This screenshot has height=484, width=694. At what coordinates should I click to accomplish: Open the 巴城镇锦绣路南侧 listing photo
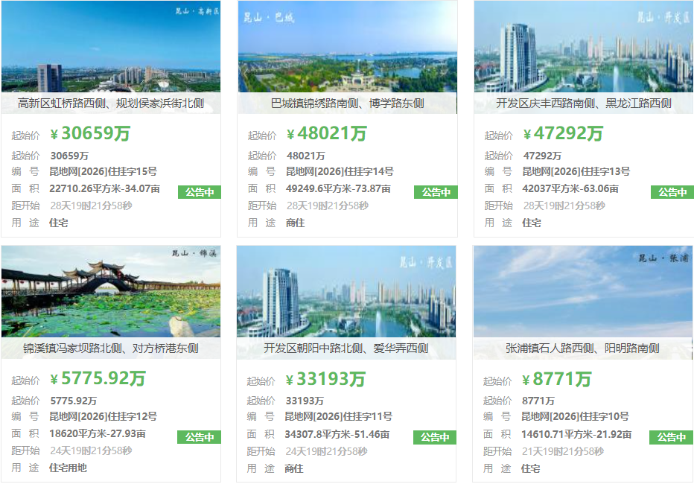348,46
